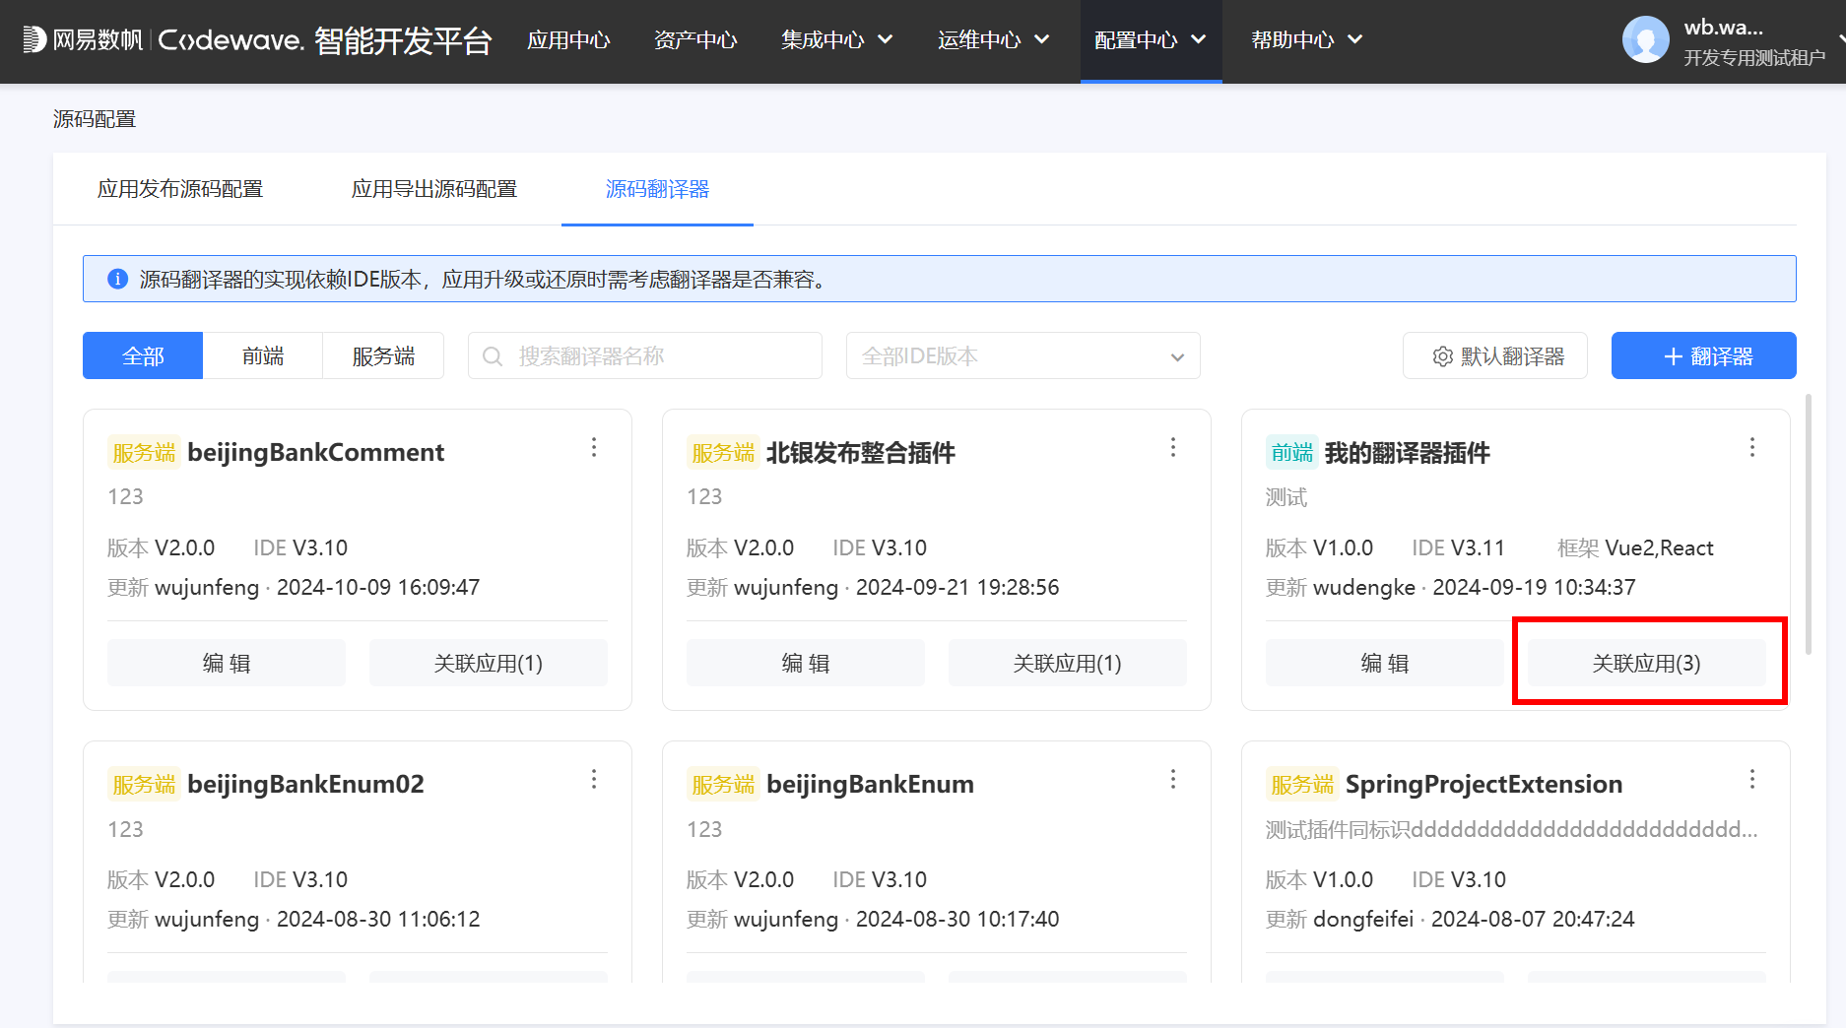Viewport: 1846px width, 1028px height.
Task: Expand the 配置中心 menu
Action: [1151, 40]
